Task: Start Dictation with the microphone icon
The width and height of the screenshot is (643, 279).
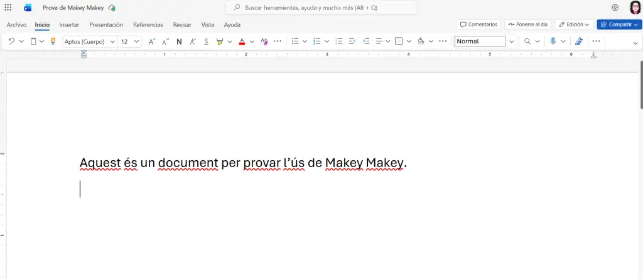Action: click(x=553, y=41)
